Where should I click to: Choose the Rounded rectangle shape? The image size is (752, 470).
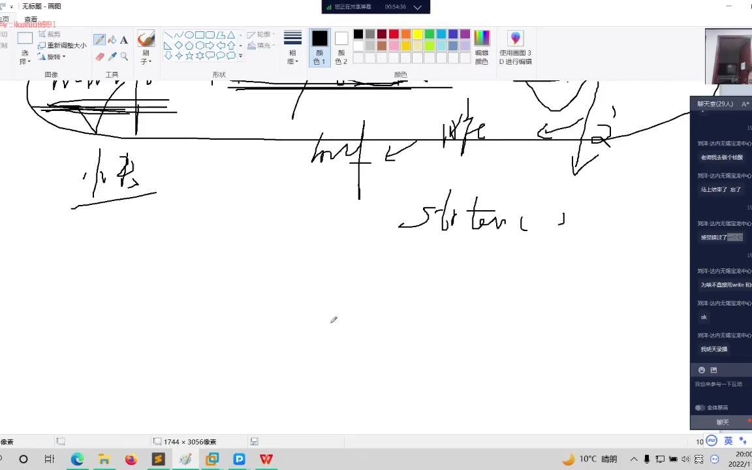[x=210, y=35]
